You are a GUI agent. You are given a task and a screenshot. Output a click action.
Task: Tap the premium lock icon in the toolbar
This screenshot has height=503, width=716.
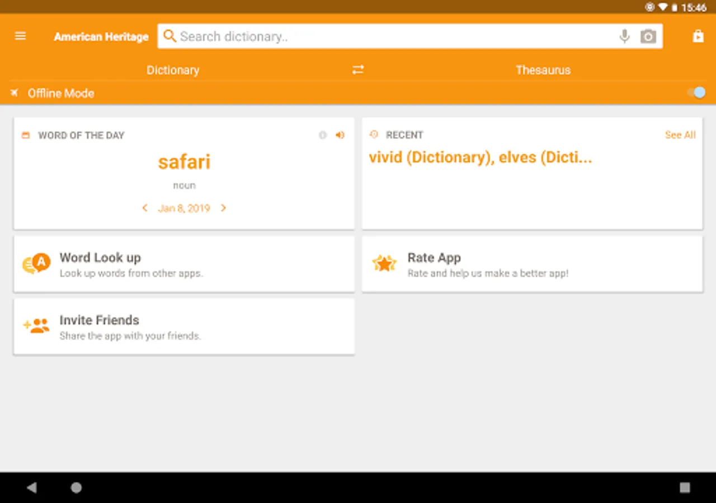[x=698, y=36]
